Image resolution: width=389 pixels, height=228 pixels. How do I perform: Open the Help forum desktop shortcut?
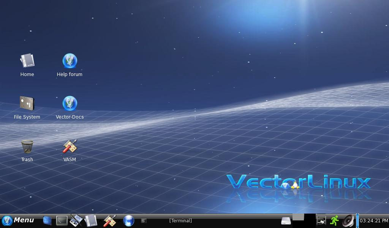coord(70,65)
